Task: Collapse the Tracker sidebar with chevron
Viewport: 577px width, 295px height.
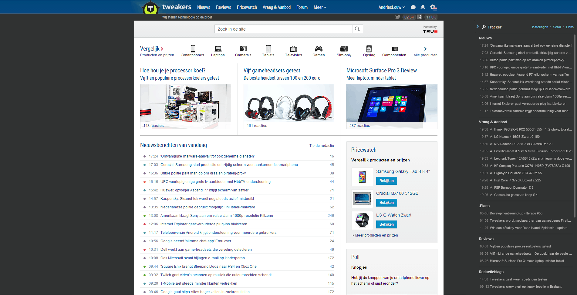Action: click(477, 26)
